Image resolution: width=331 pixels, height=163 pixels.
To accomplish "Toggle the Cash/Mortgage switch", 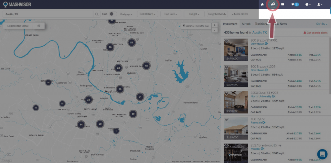I will pyautogui.click(x=112, y=14).
